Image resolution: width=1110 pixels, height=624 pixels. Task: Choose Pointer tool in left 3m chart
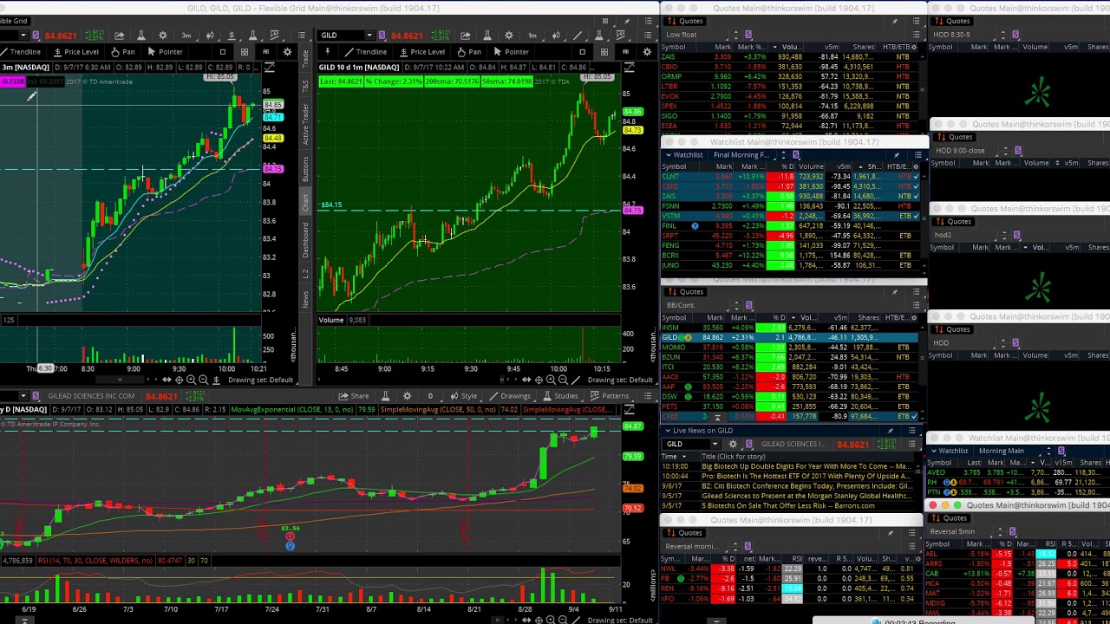click(164, 52)
